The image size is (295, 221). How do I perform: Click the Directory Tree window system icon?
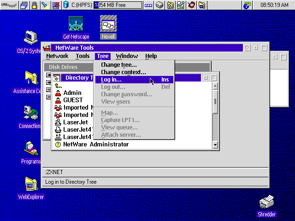pos(56,78)
